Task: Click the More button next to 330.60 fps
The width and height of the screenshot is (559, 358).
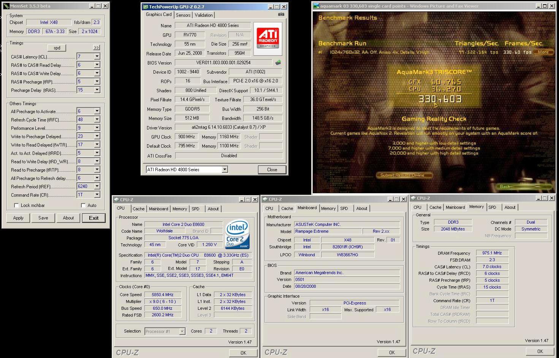Action: [x=543, y=52]
